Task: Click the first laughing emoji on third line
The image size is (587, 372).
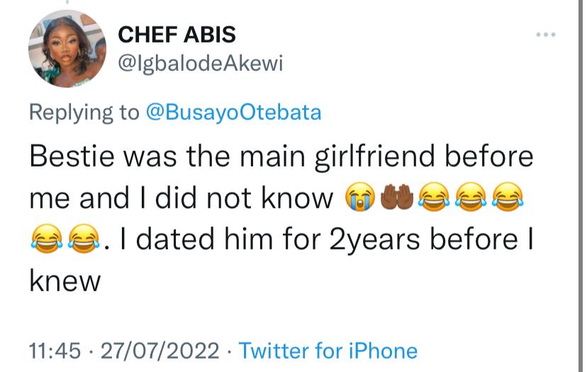Action: coord(47,239)
